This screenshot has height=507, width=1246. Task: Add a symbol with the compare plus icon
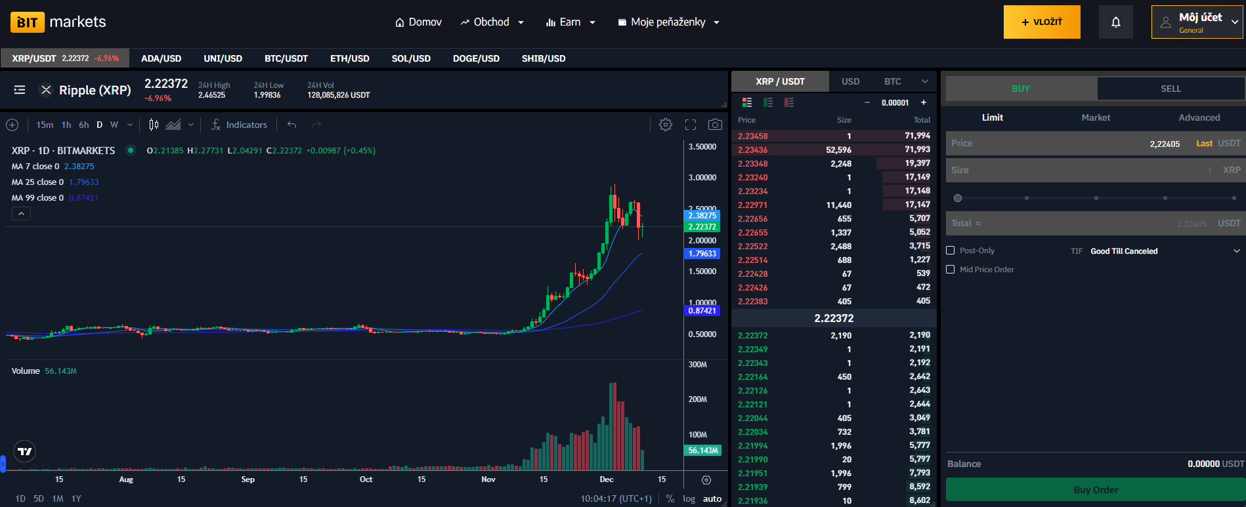click(x=12, y=125)
